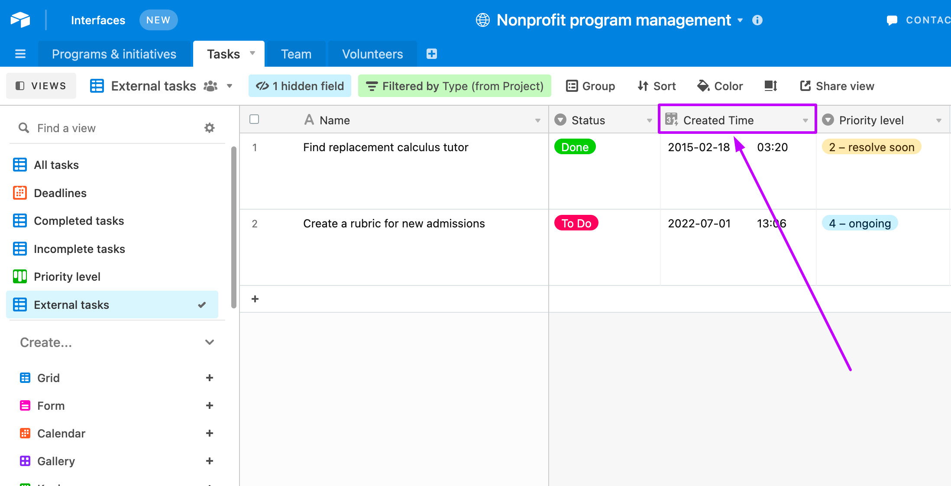Click the Name field text icon
This screenshot has width=951, height=486.
[x=309, y=120]
